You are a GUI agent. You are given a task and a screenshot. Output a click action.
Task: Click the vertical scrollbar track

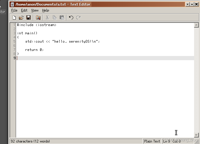[x=196, y=80]
